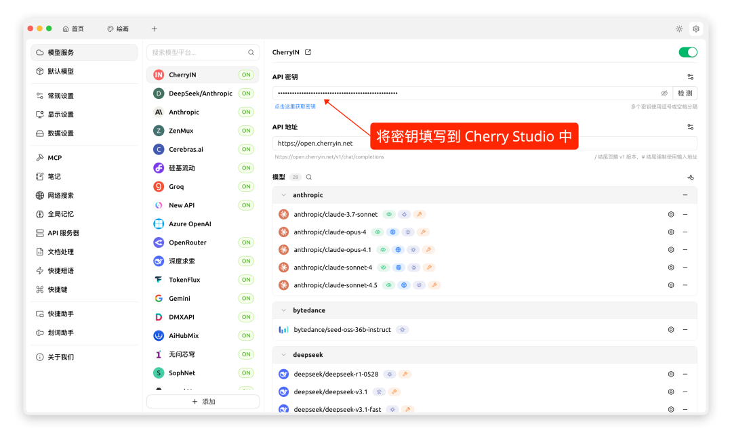Select TokenFlux provider marked ON
The height and width of the screenshot is (443, 732).
point(203,280)
